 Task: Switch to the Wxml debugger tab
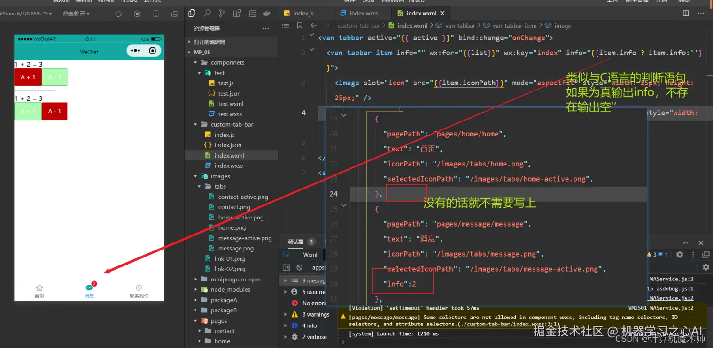click(310, 255)
